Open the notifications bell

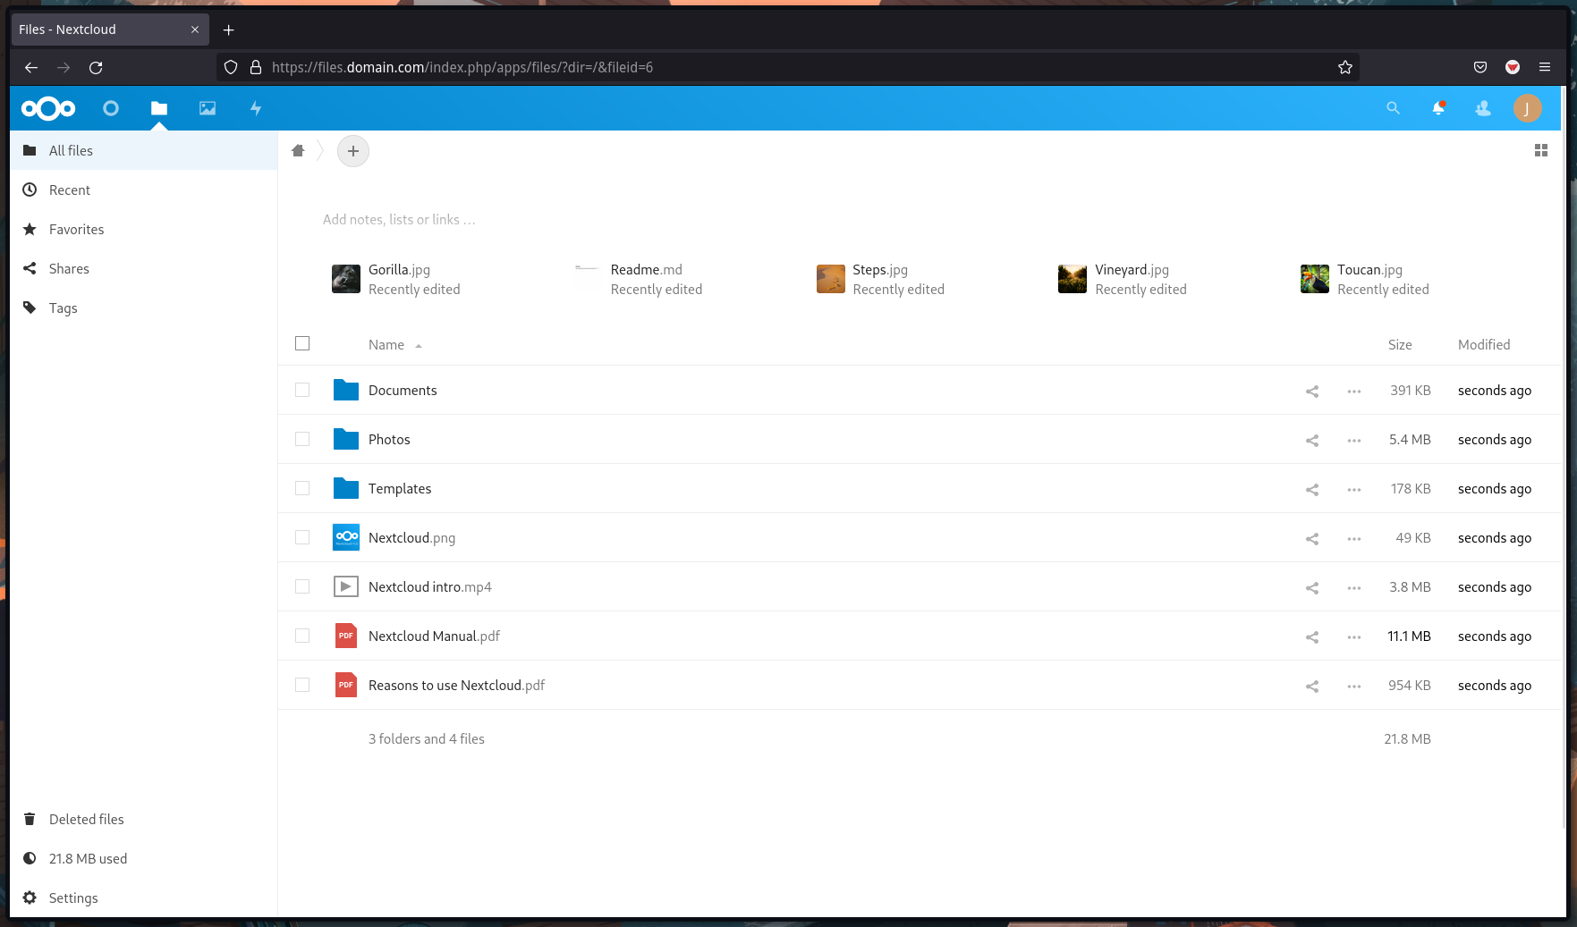point(1438,108)
